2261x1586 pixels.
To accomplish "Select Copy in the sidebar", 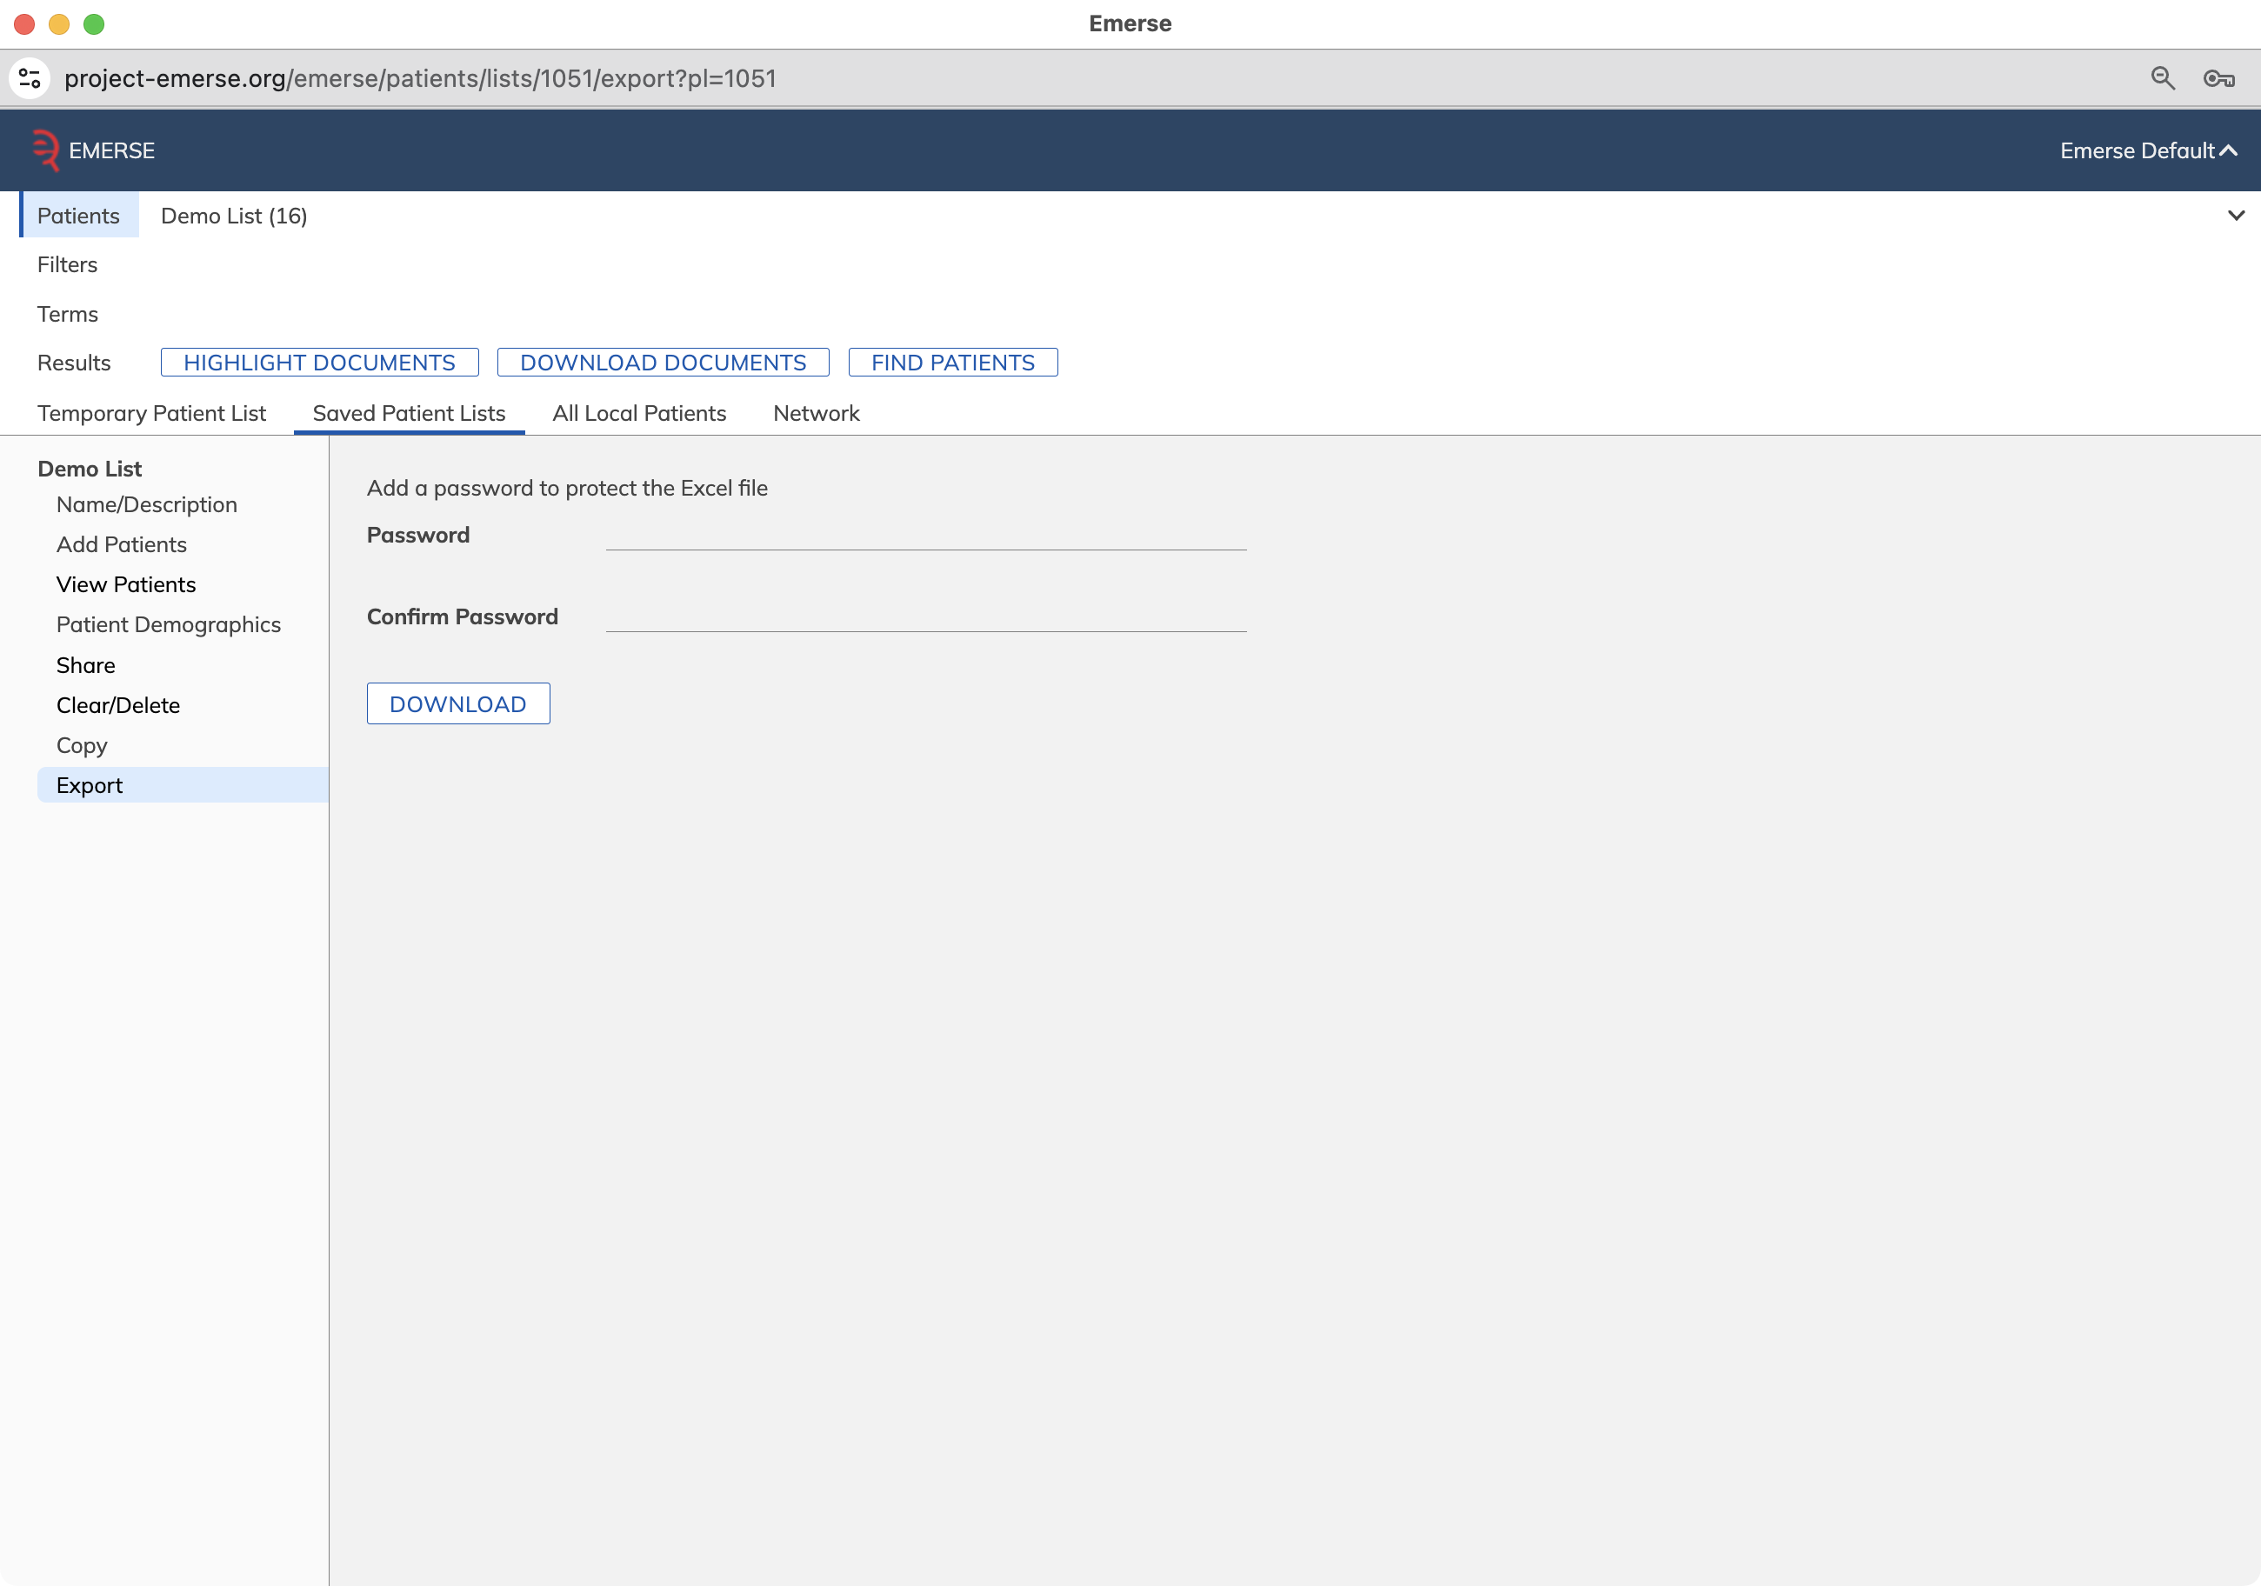I will (82, 746).
